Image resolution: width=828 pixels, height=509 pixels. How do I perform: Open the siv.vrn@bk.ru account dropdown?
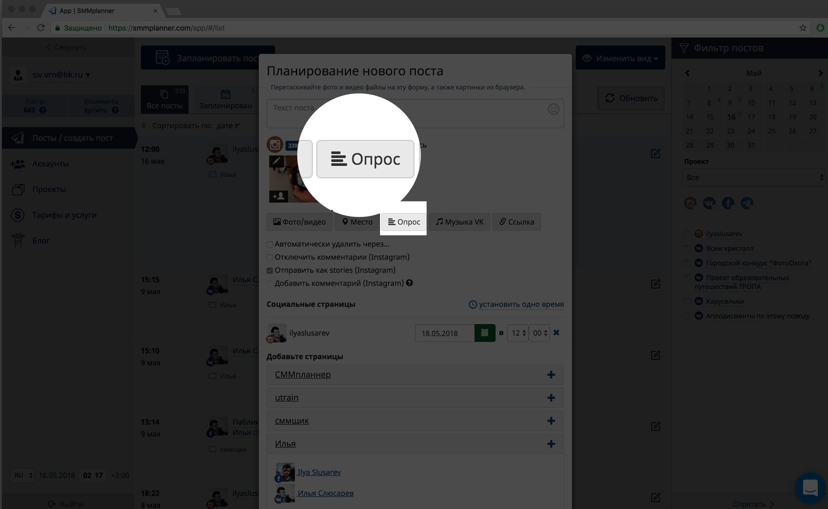[61, 75]
